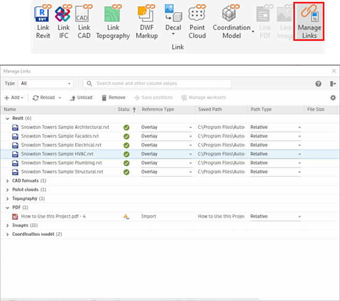
Task: Open the Decal dropdown arrow
Action: (173, 34)
